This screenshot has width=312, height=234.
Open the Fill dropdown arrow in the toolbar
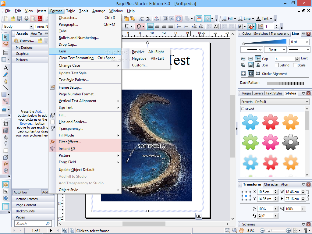[x=235, y=19]
